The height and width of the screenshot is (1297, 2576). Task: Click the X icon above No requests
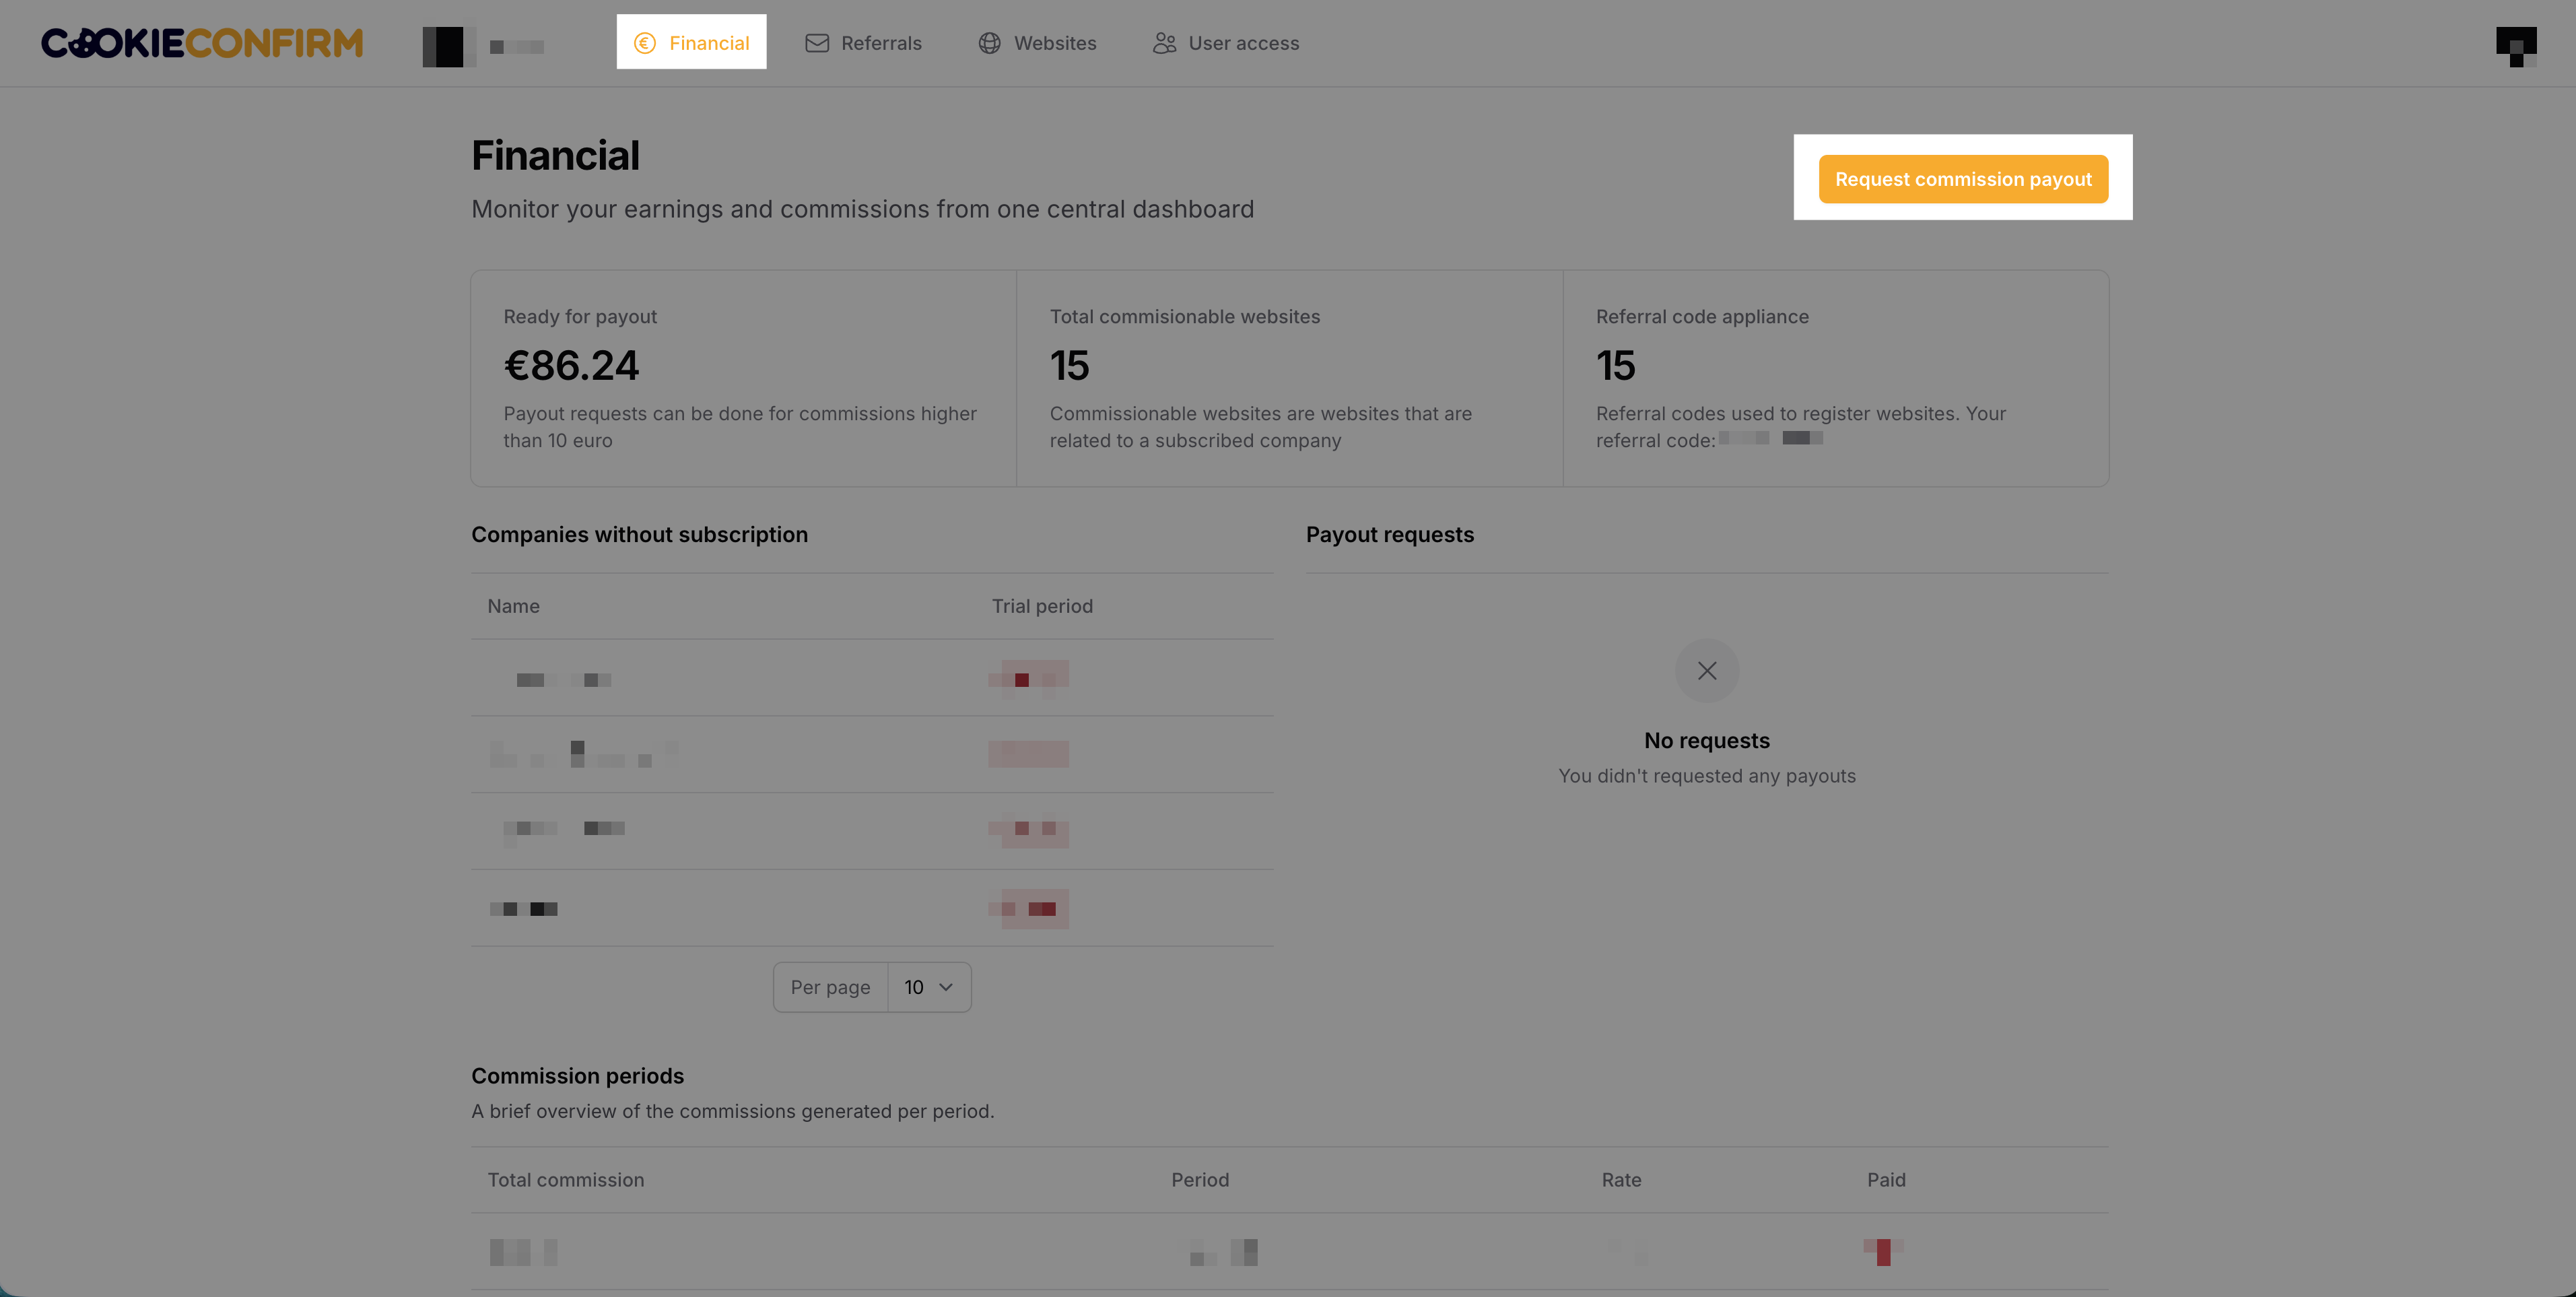[x=1706, y=671]
